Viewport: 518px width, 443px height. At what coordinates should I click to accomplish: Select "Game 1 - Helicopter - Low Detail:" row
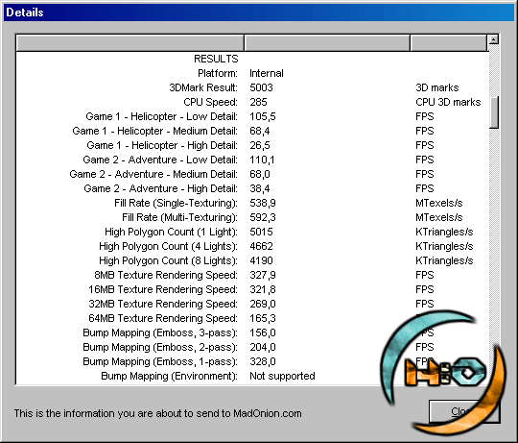point(161,116)
